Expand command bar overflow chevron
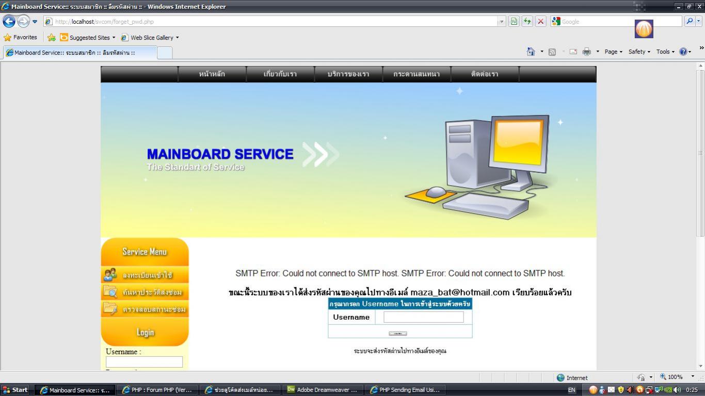Viewport: 705px width, 396px height. coord(701,48)
